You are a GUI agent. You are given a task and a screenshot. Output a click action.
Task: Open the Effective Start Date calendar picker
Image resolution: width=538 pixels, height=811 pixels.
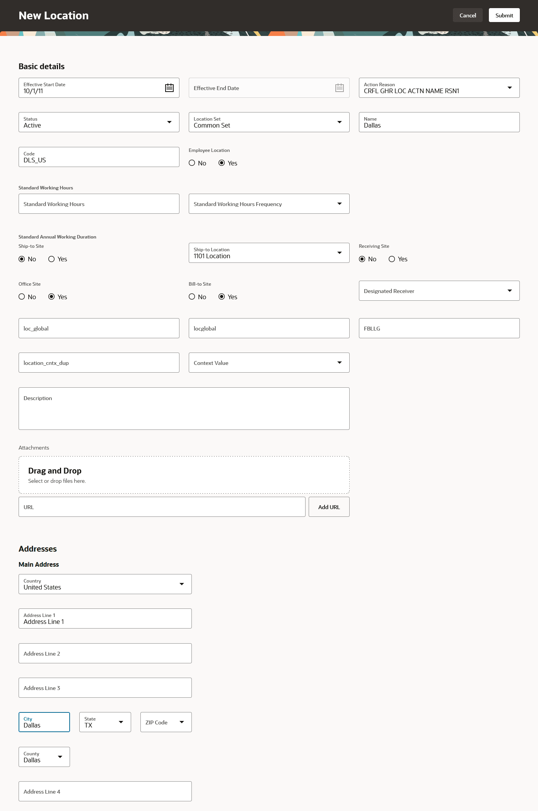(169, 88)
